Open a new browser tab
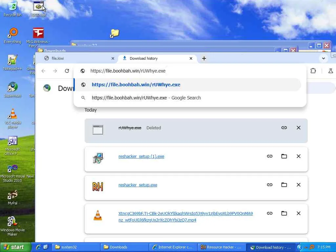Viewport: 336px width, 252px height. [204, 58]
